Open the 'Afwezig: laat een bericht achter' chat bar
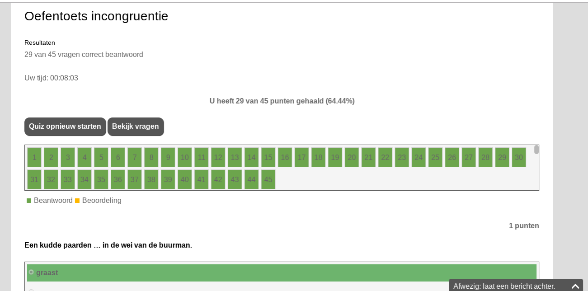The image size is (588, 291). tap(504, 286)
